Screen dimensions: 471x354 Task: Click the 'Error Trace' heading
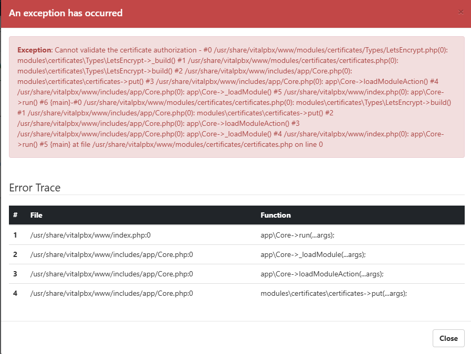pos(35,188)
